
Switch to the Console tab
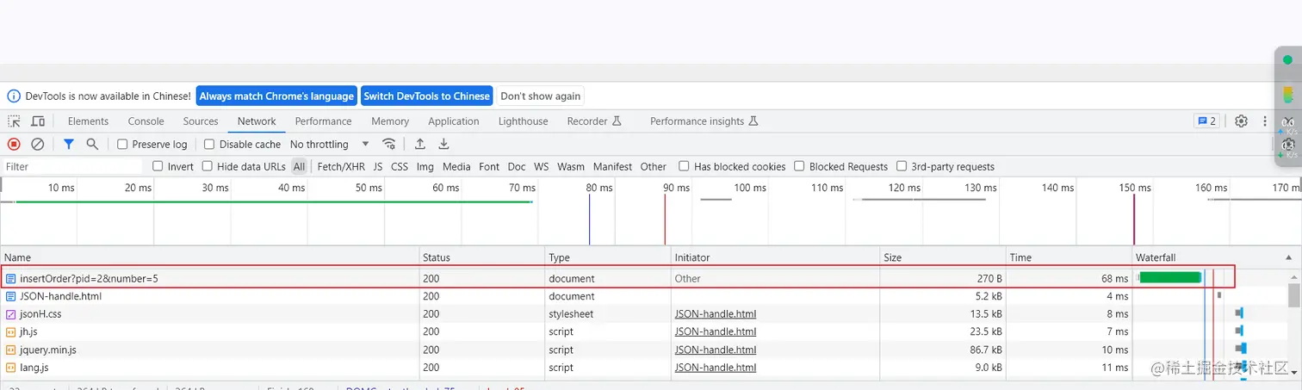(146, 121)
